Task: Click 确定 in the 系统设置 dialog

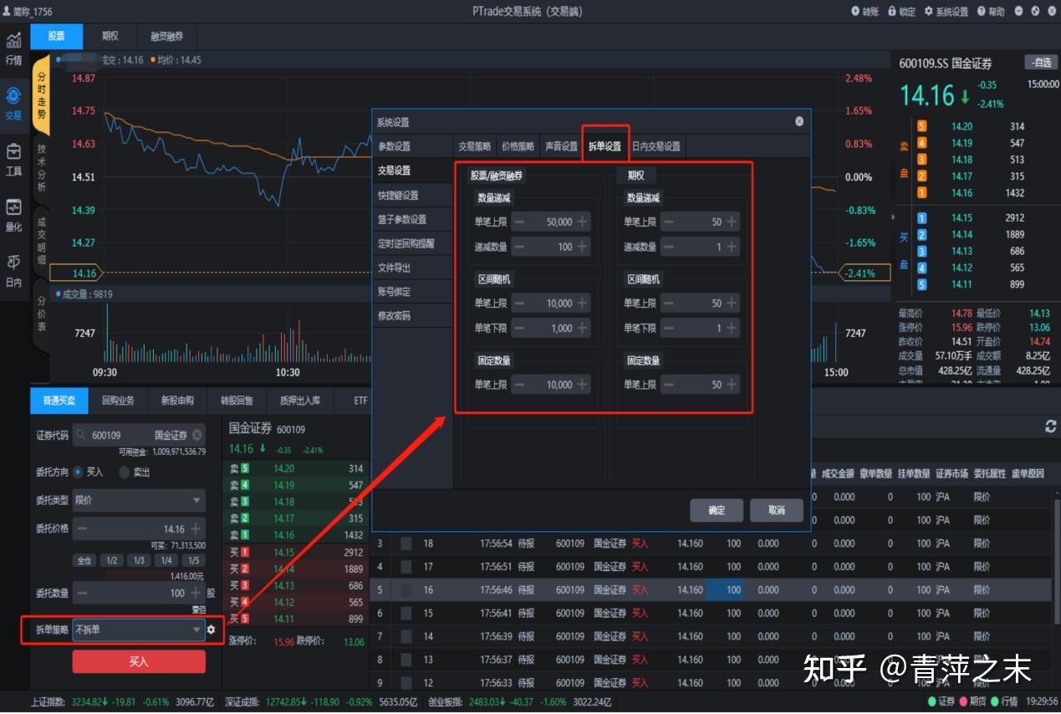Action: pos(717,510)
